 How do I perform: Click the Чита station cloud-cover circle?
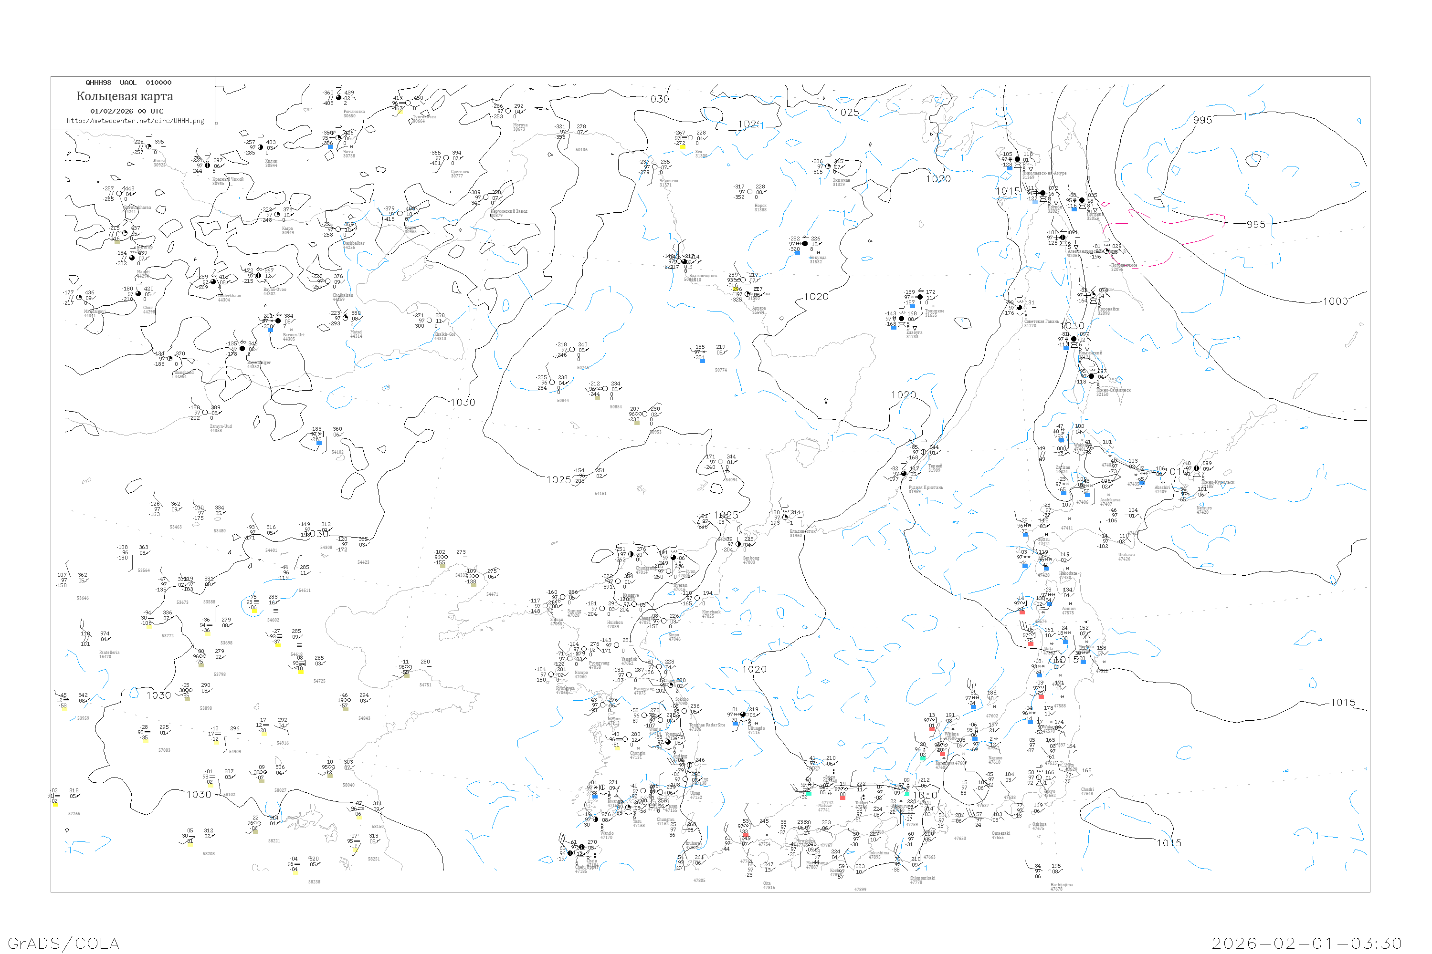(339, 137)
